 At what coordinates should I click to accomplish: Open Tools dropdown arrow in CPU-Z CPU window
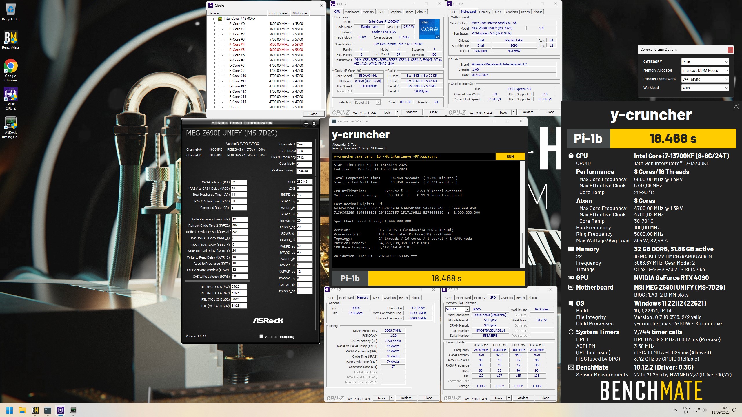click(397, 112)
